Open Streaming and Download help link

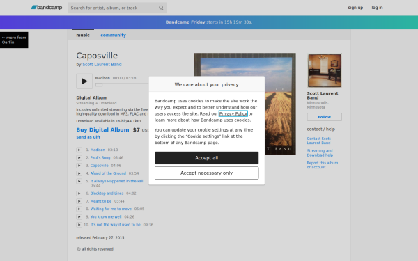click(x=320, y=153)
